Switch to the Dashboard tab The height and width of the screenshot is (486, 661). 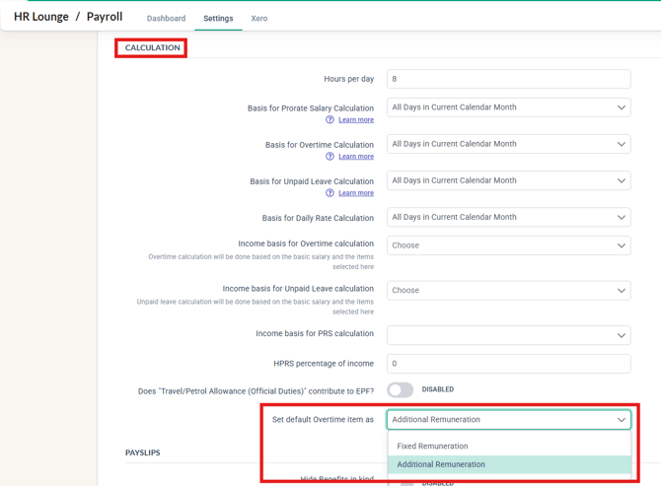click(x=166, y=19)
